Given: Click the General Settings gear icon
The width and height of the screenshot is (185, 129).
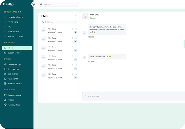Looking at the screenshot, I should coord(5,64).
